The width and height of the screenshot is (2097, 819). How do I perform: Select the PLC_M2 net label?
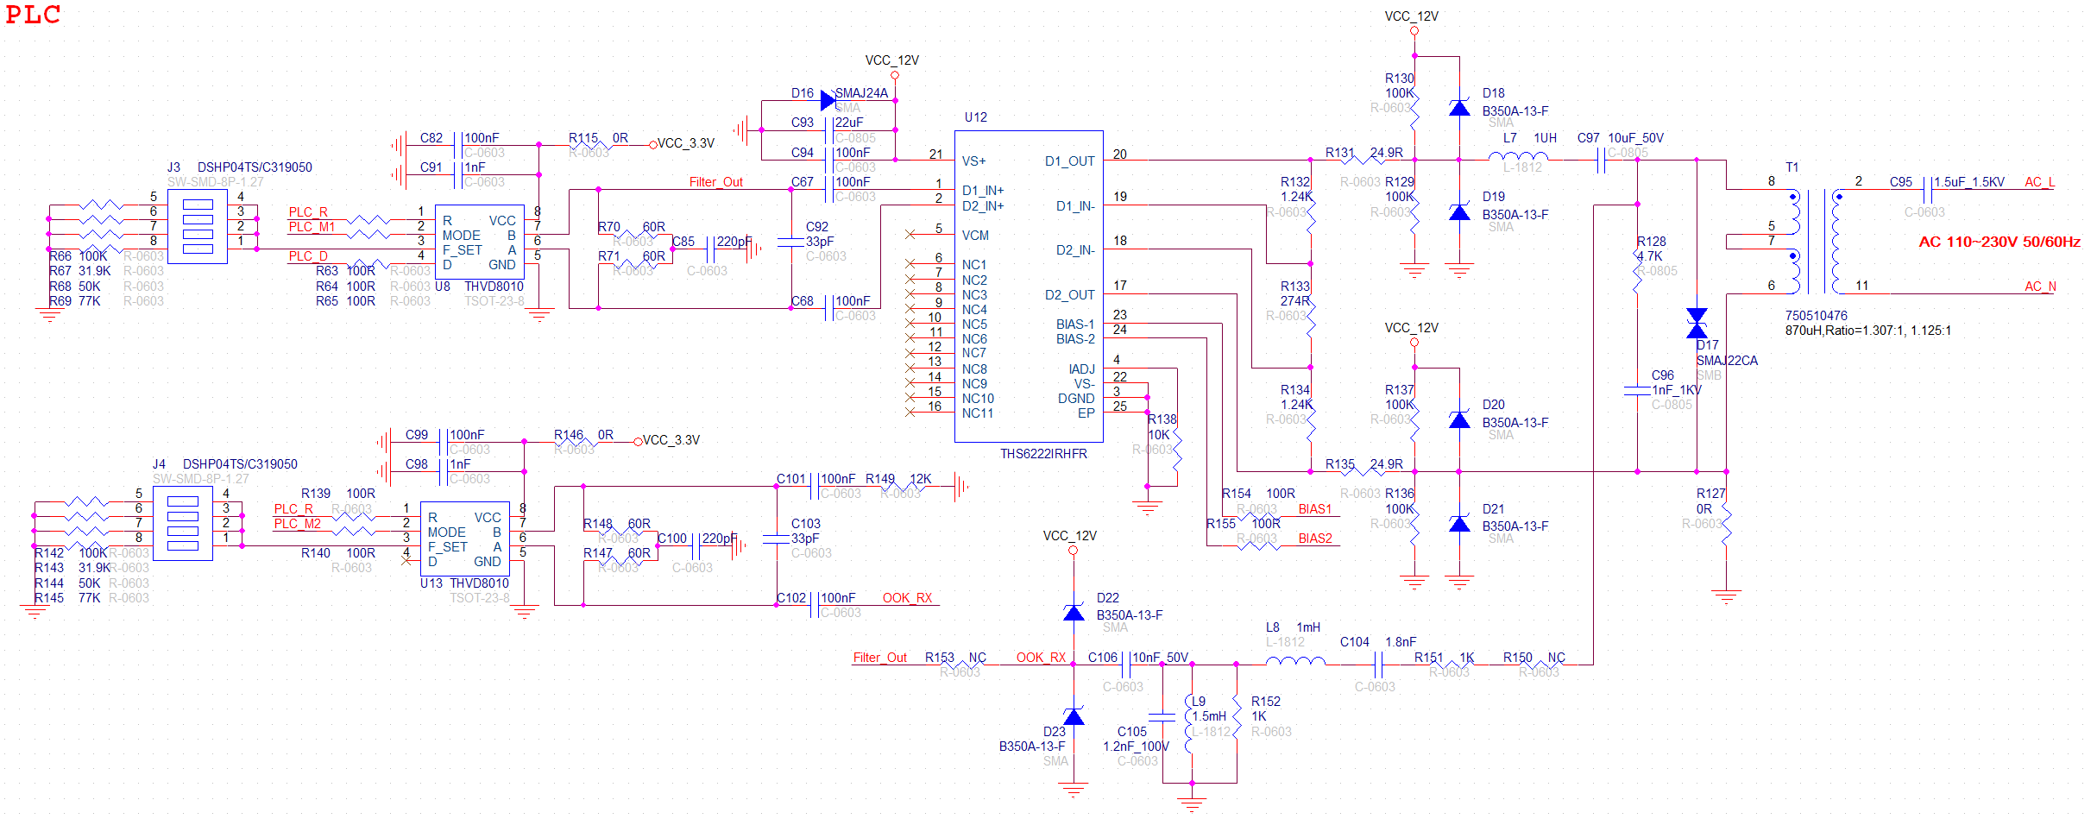point(297,524)
